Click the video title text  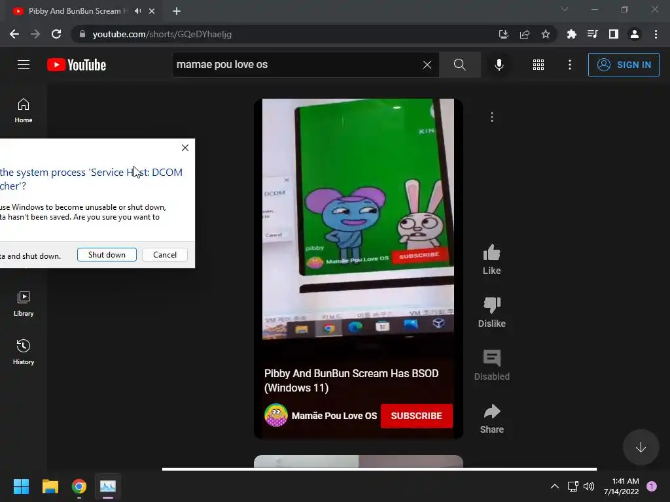(x=351, y=380)
